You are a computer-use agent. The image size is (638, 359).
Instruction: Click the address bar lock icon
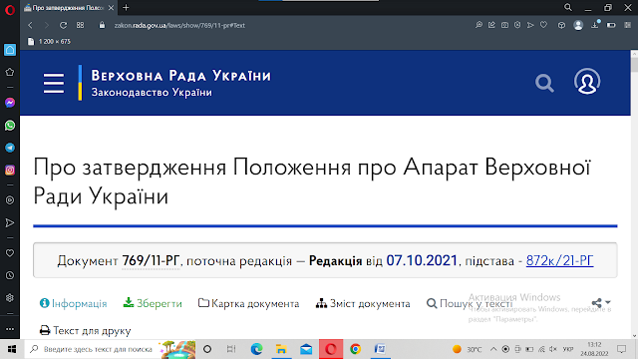pyautogui.click(x=102, y=25)
